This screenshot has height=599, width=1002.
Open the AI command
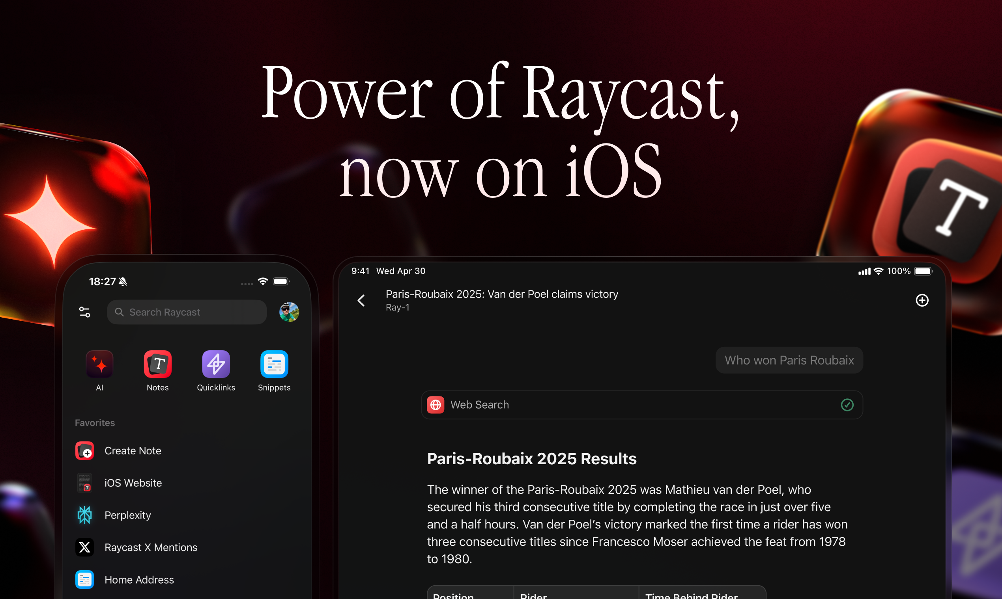pyautogui.click(x=99, y=364)
